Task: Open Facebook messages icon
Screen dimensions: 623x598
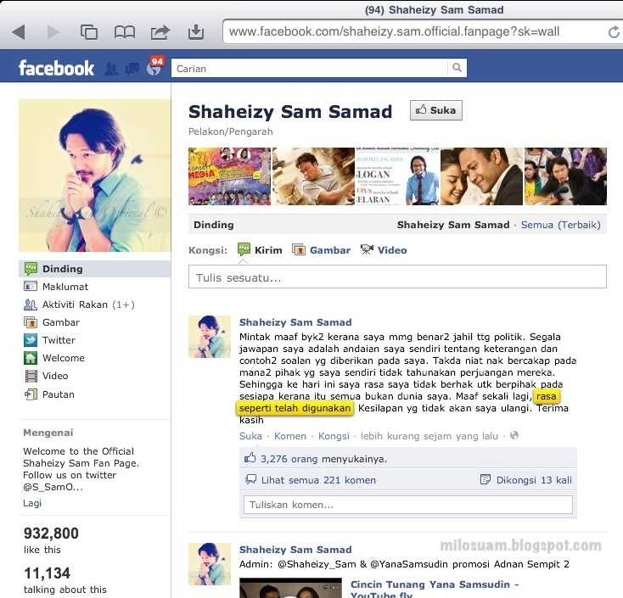Action: pyautogui.click(x=132, y=69)
